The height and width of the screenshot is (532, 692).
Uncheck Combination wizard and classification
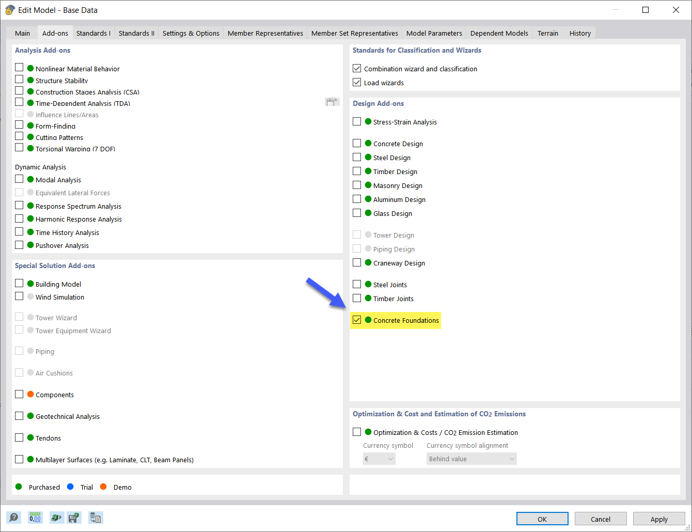point(357,68)
